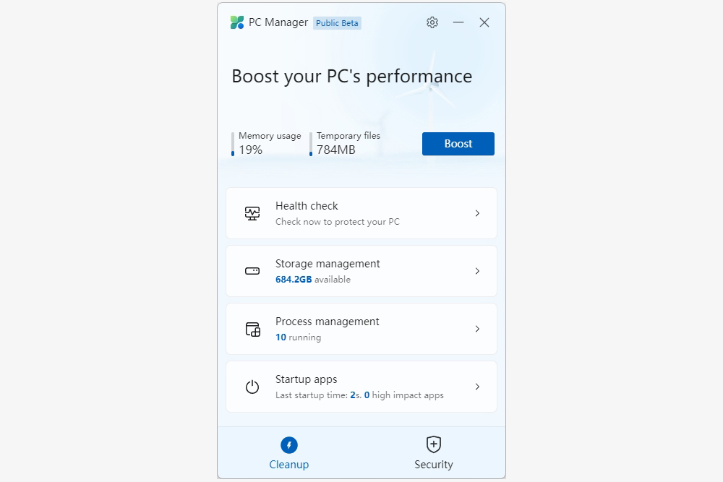
Task: Click the Startup apps power icon
Action: click(252, 387)
